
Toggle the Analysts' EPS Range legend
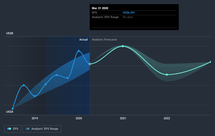click(x=42, y=129)
